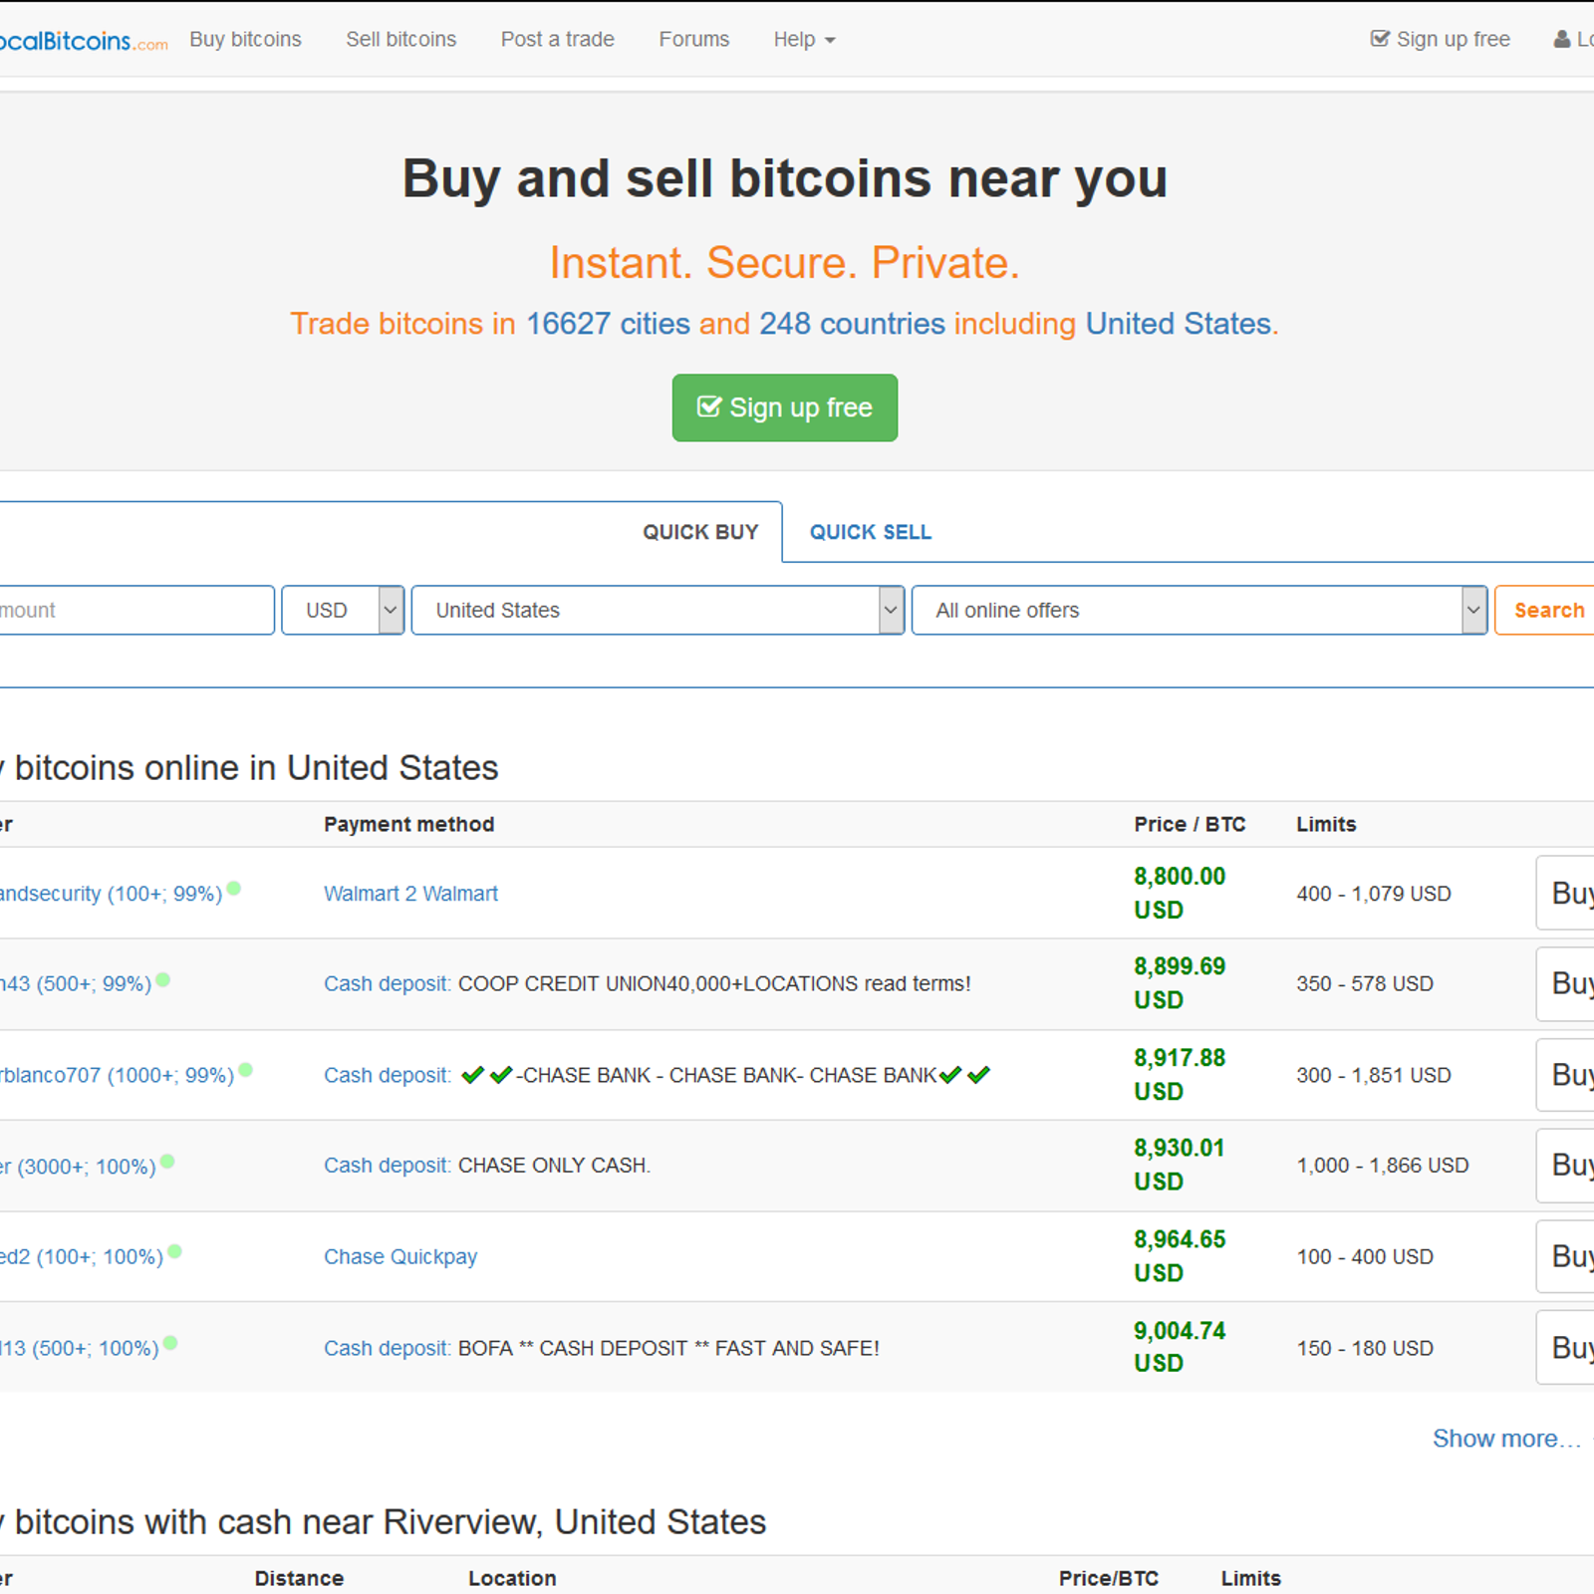Open the Cash deposit link for CHASE BANK row
The image size is (1594, 1594).
[388, 1075]
